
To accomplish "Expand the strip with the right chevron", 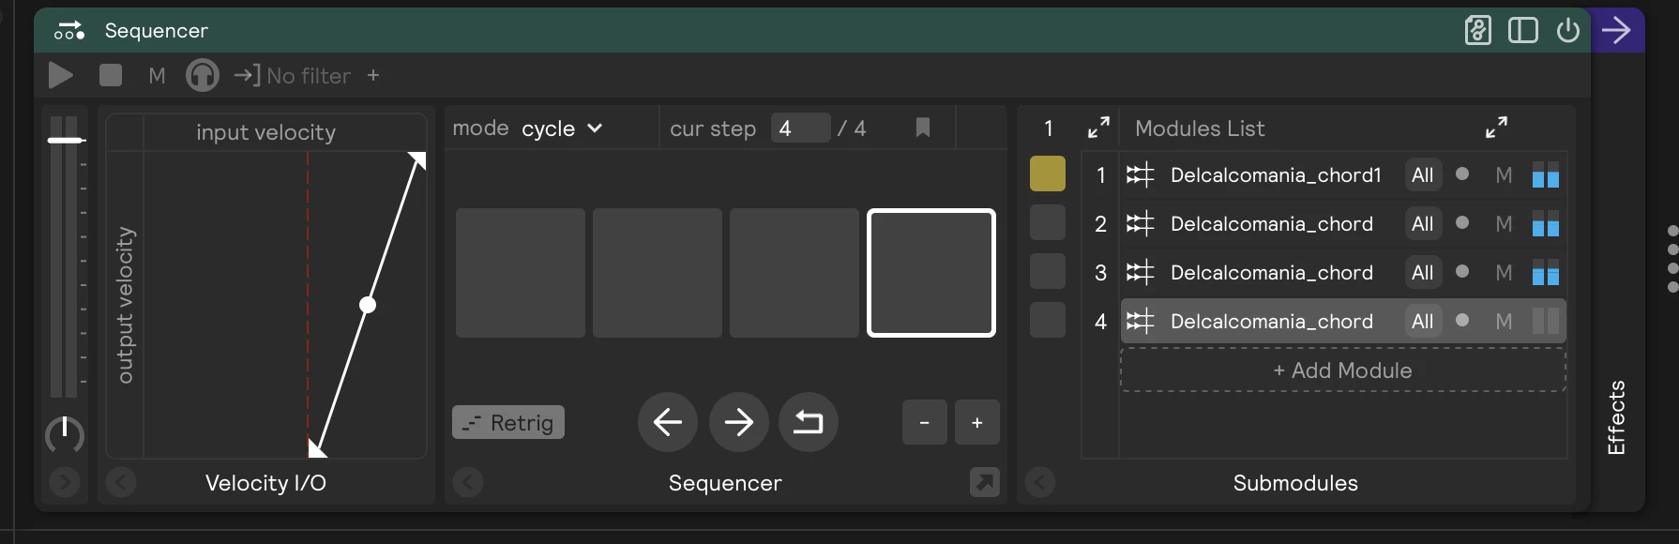I will tap(65, 482).
